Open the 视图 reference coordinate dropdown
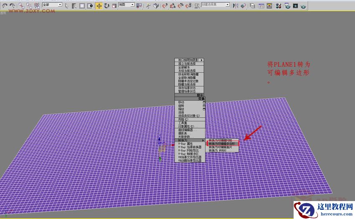Image resolution: width=355 pixels, height=219 pixels. [x=127, y=5]
